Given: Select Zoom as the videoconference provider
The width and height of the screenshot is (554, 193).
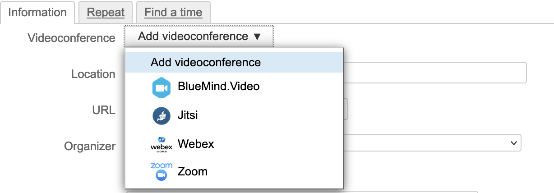Looking at the screenshot, I should [x=193, y=172].
